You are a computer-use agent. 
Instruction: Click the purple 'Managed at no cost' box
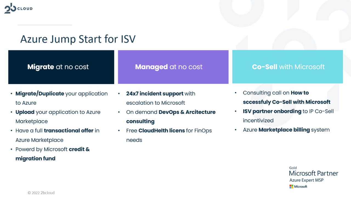point(173,67)
